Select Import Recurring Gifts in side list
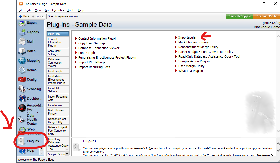Image resolution: width=280 pixels, height=163 pixels. (58, 98)
